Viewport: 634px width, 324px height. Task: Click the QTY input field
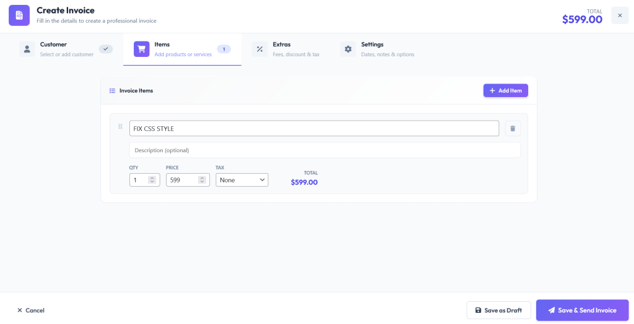pos(145,180)
